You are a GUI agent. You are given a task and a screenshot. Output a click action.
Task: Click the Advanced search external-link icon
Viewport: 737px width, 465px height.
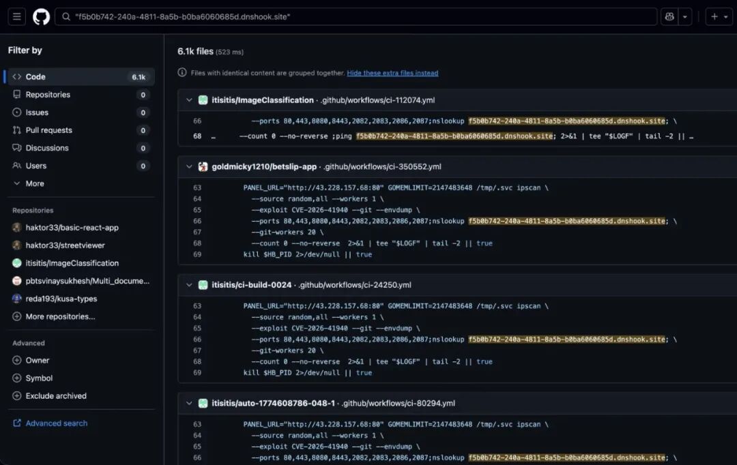tap(17, 423)
